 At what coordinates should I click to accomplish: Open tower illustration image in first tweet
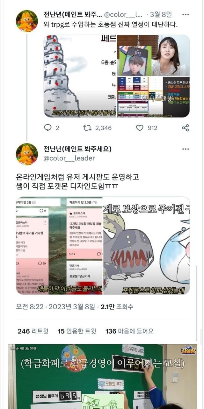click(x=80, y=76)
